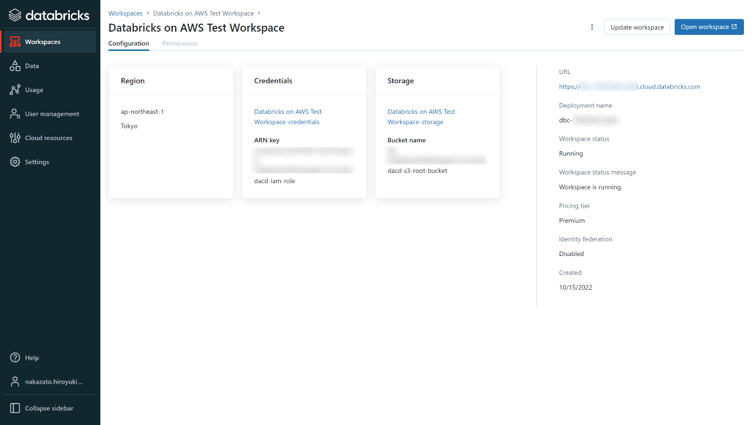Image resolution: width=752 pixels, height=425 pixels.
Task: Click the 'Workspace is running.' message
Action: (591, 187)
